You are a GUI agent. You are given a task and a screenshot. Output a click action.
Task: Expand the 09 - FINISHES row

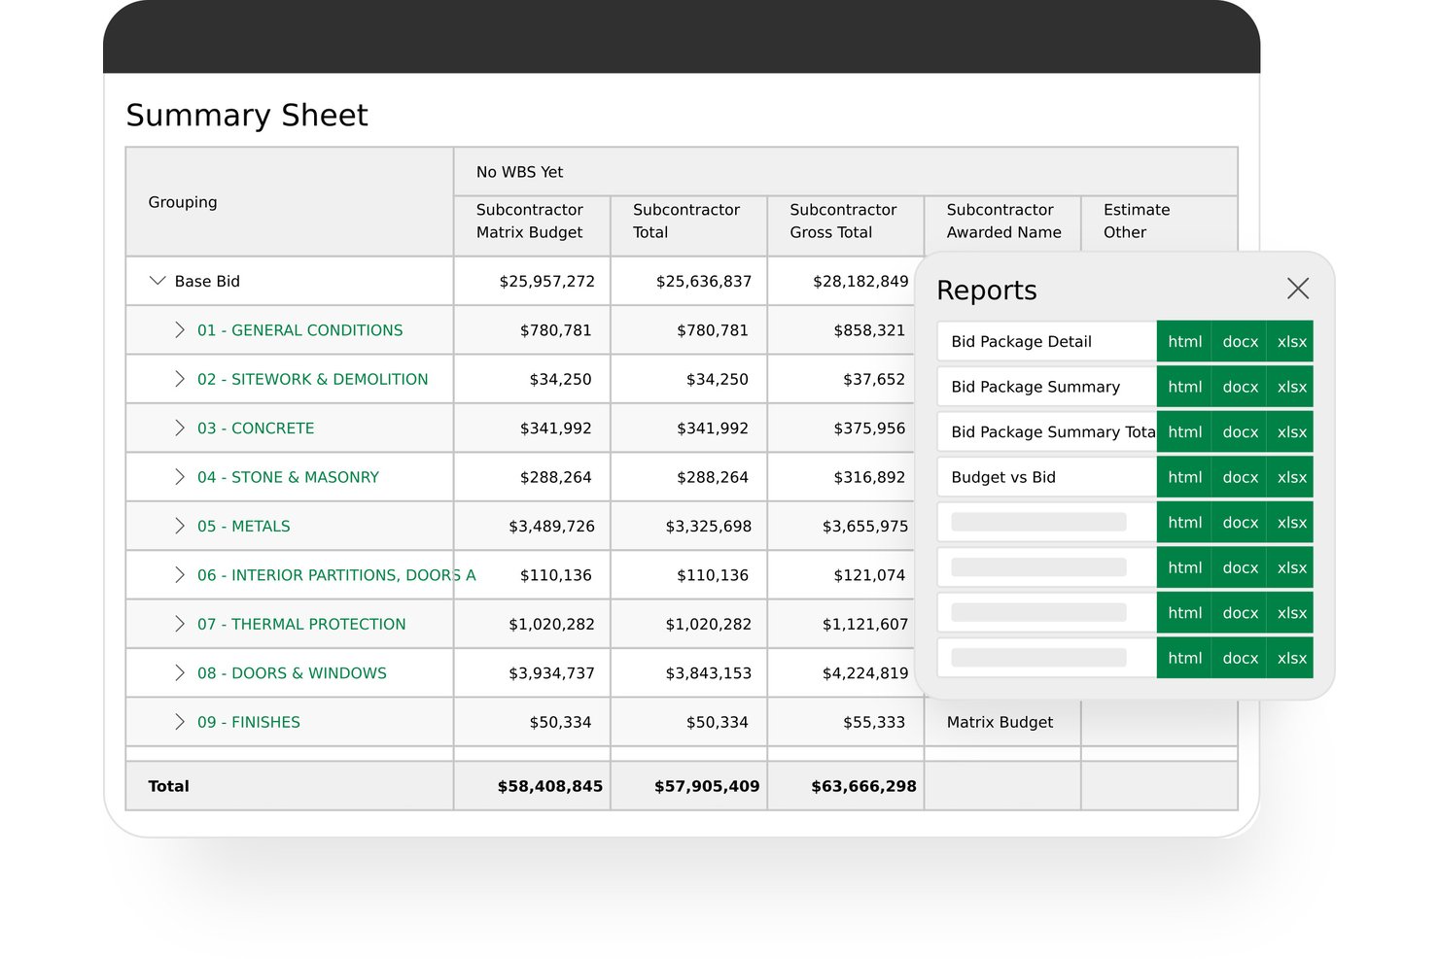pyautogui.click(x=180, y=722)
